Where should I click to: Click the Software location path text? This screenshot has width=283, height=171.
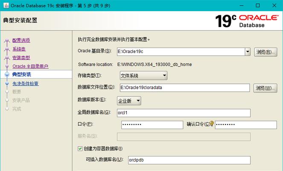pyautogui.click(x=155, y=65)
